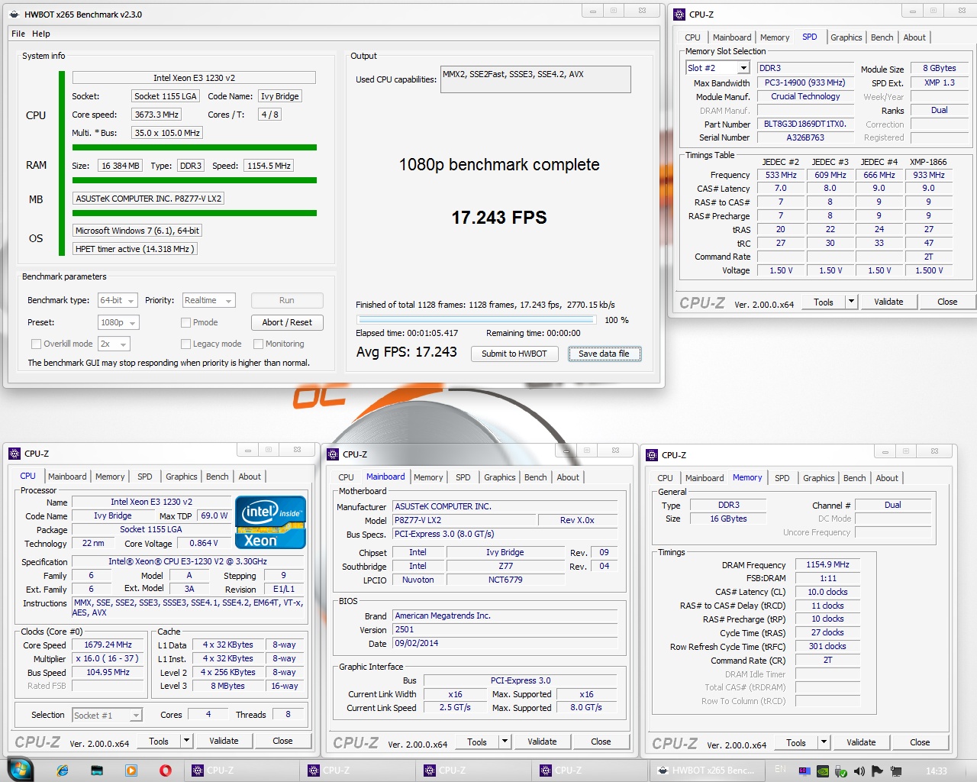Click Validate in CPU-Z CPU window
Image resolution: width=977 pixels, height=782 pixels.
[224, 741]
